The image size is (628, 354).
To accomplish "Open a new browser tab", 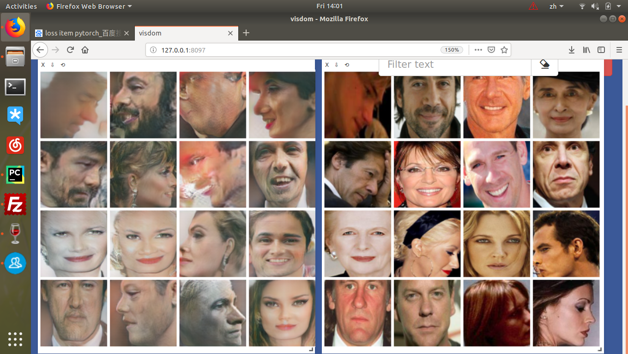I will (x=246, y=33).
